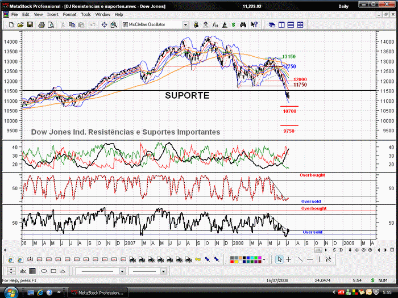The height and width of the screenshot is (298, 398).
Task: Click the chart horizontal scrollbar thumb
Action: [318, 250]
